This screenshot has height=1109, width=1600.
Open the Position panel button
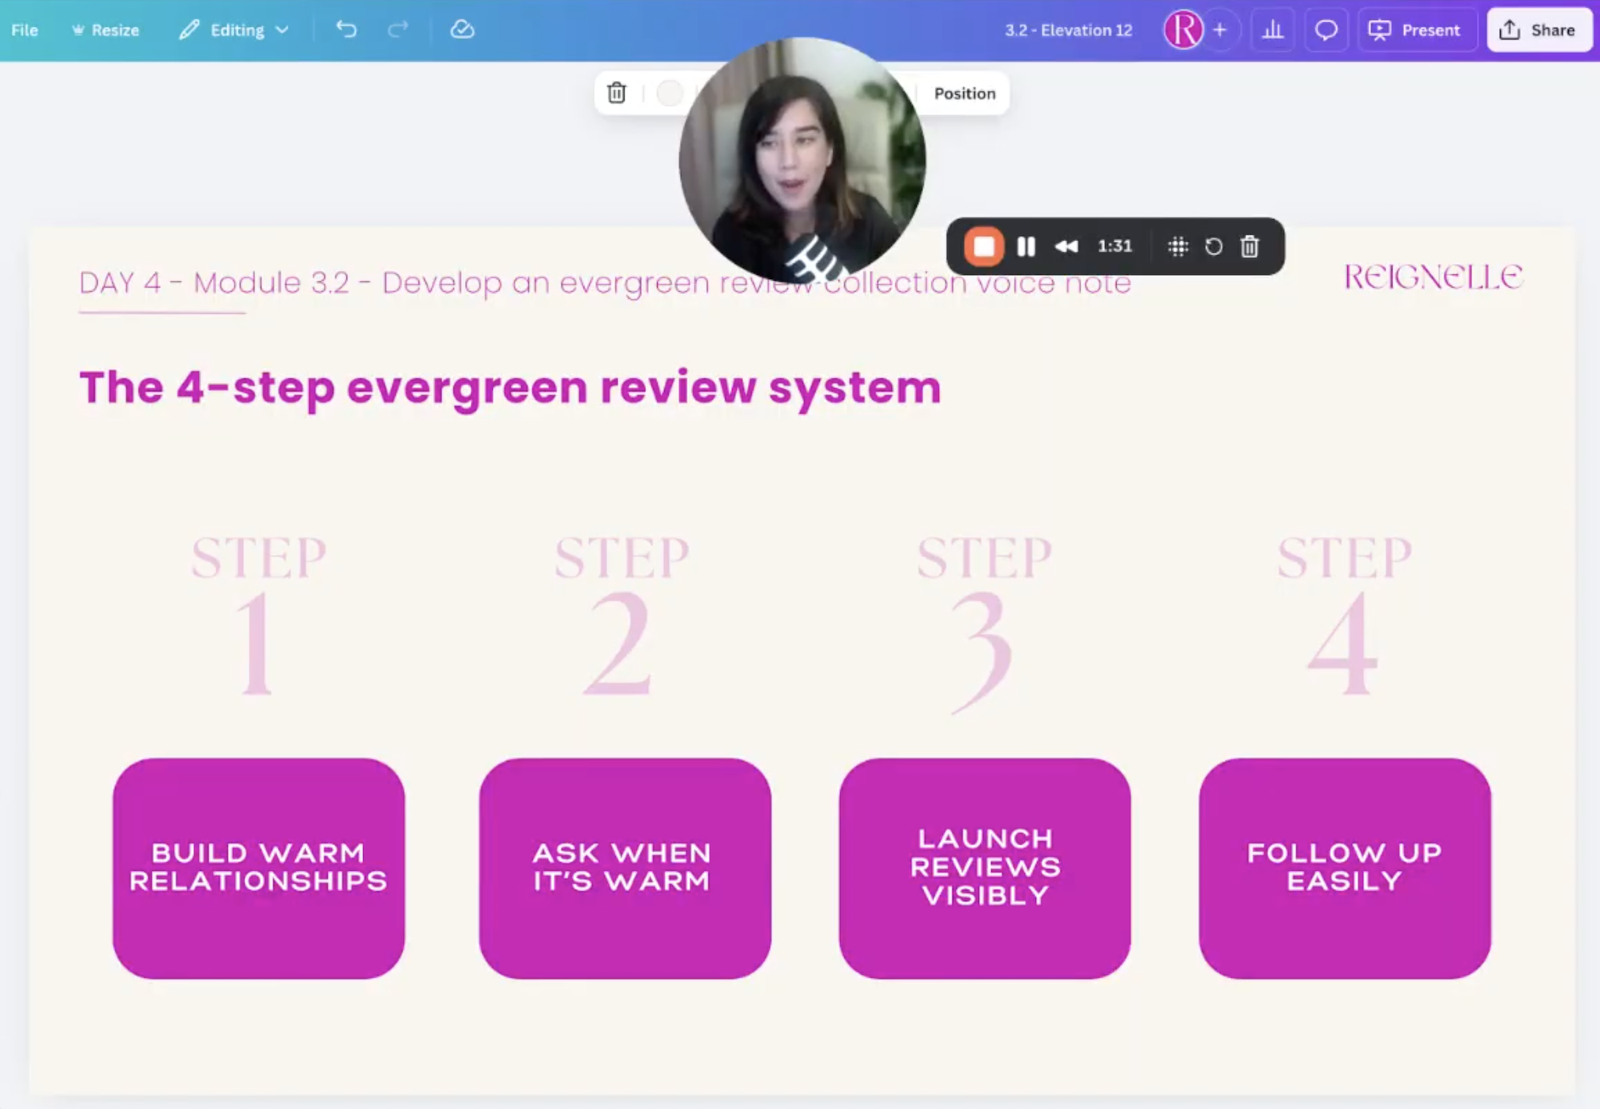[964, 94]
